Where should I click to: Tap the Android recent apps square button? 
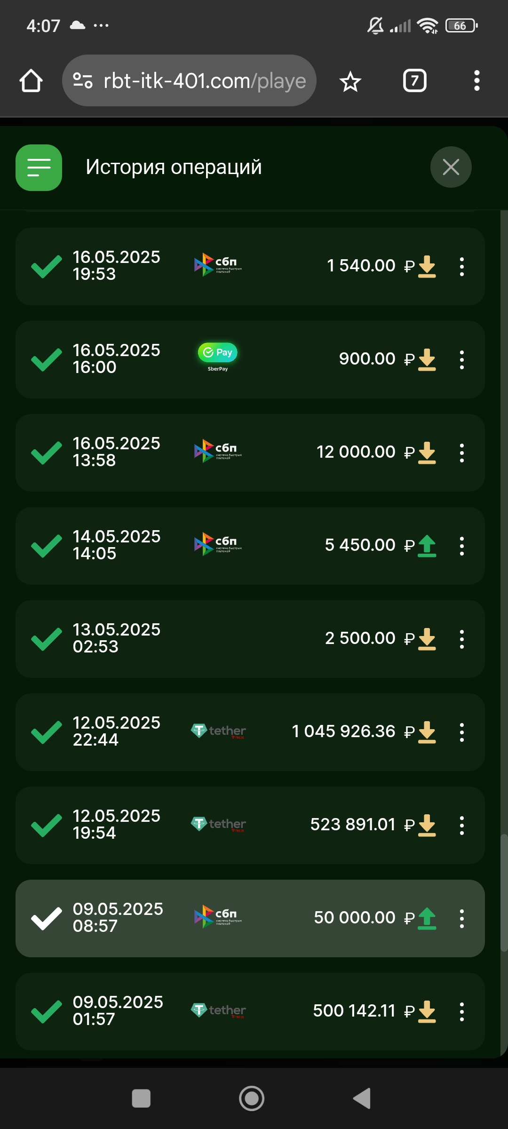(x=141, y=1098)
